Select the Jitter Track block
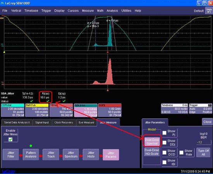Image resolution: width=213 pixels, height=174 pixels. click(51, 155)
